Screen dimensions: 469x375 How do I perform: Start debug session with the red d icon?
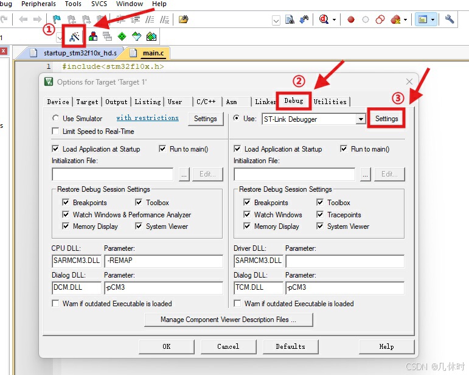coord(324,19)
